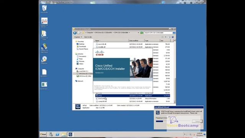Select the last dll file row, 50 KB
Screen dimensions: 245x138
tap(132, 101)
